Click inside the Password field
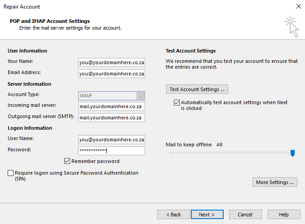The width and height of the screenshot is (305, 224). click(x=111, y=151)
